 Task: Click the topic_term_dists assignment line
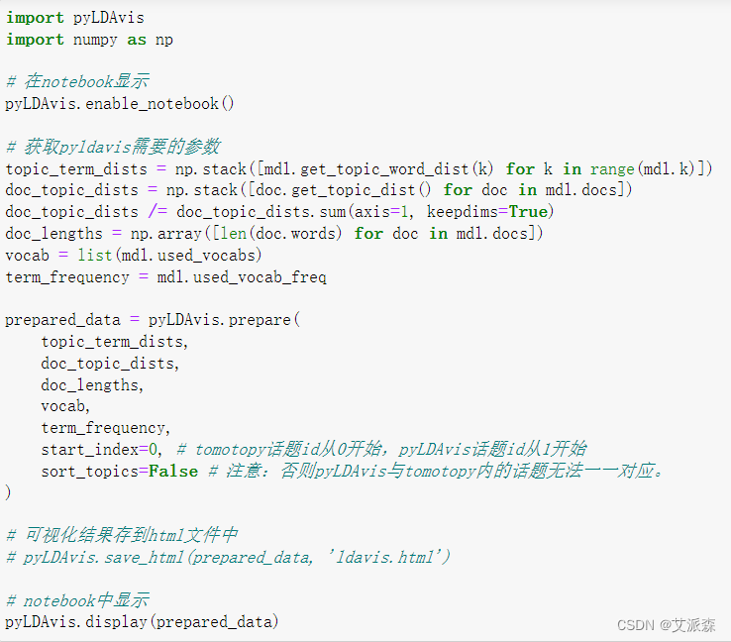coord(359,168)
